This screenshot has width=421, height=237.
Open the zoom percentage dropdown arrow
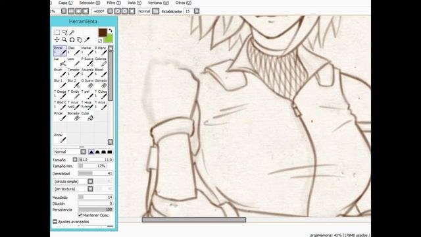(x=64, y=11)
